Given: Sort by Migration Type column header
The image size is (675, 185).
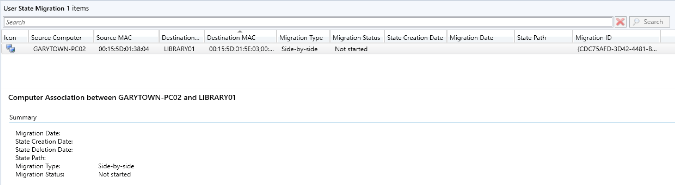Looking at the screenshot, I should click(x=301, y=38).
